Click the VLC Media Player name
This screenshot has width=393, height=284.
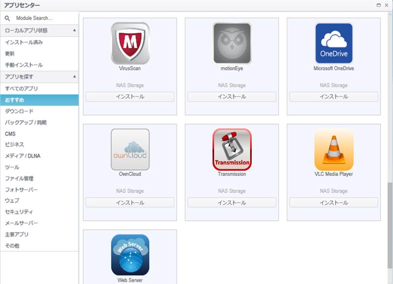[334, 174]
